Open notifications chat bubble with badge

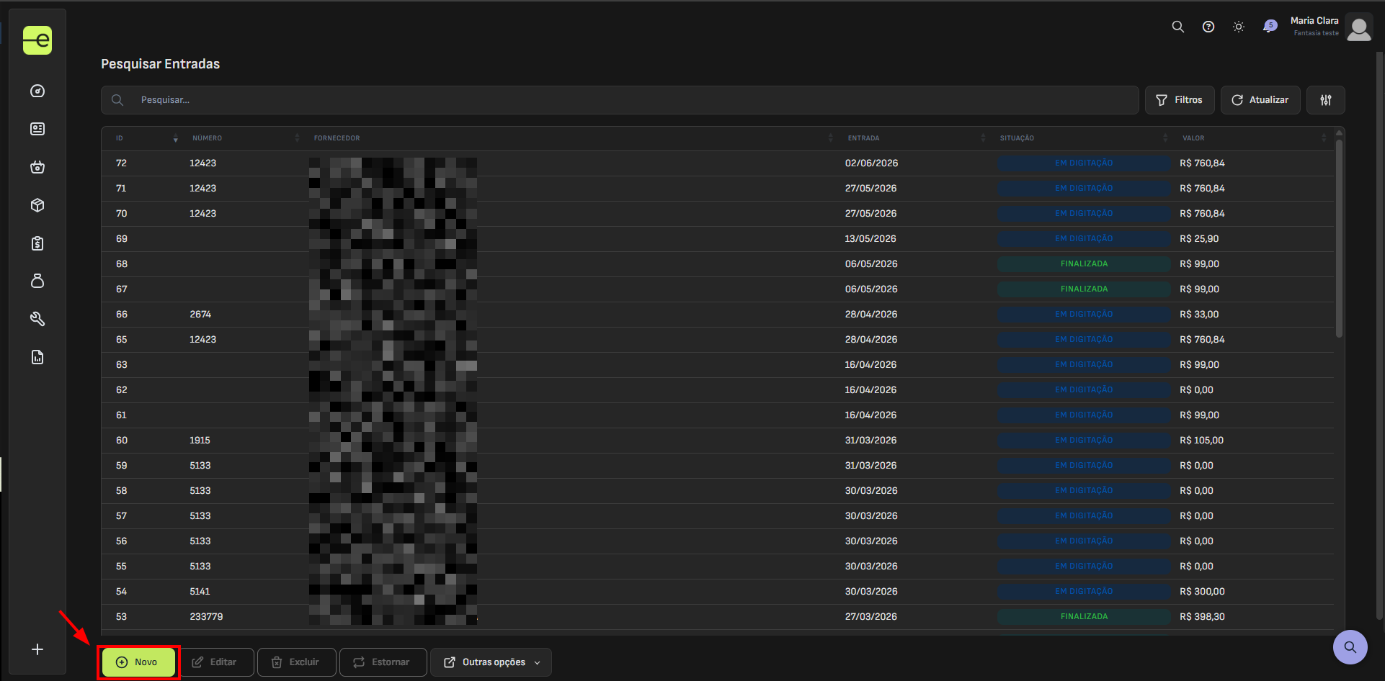click(1270, 27)
